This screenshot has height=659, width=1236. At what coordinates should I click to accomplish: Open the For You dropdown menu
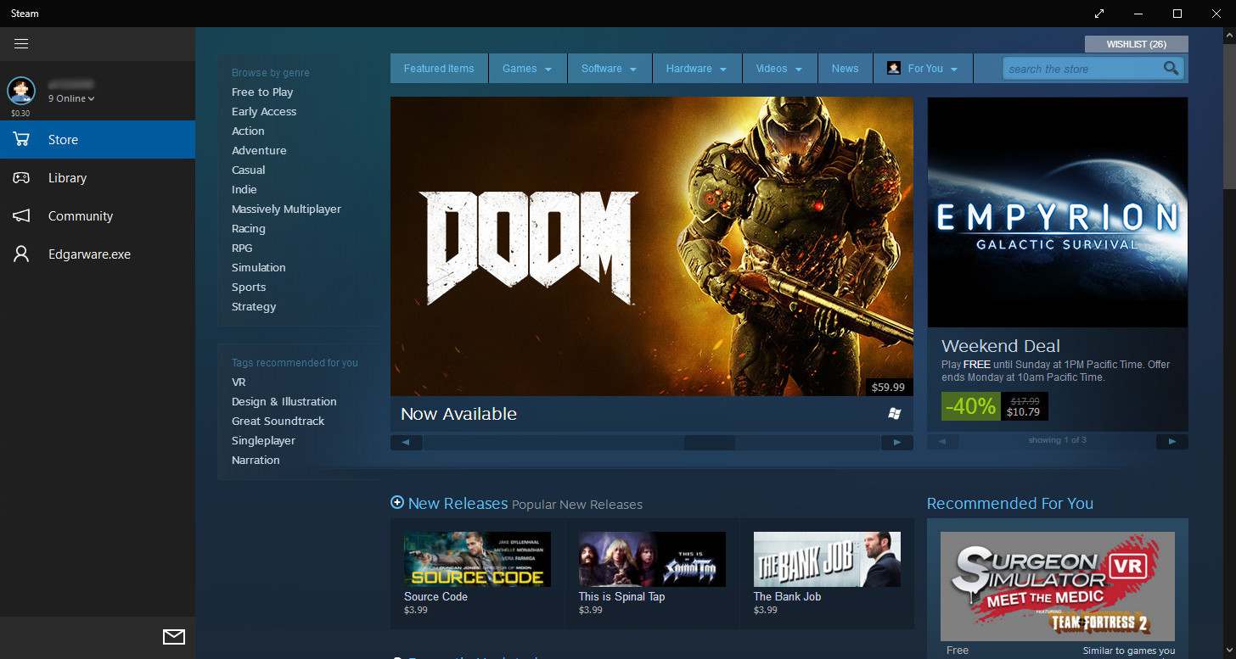pos(923,69)
